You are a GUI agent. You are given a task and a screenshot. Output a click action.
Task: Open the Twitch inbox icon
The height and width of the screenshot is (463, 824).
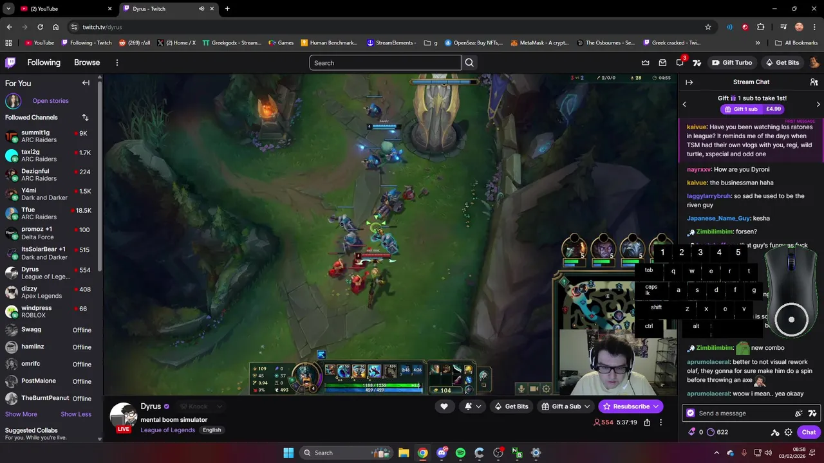(662, 62)
